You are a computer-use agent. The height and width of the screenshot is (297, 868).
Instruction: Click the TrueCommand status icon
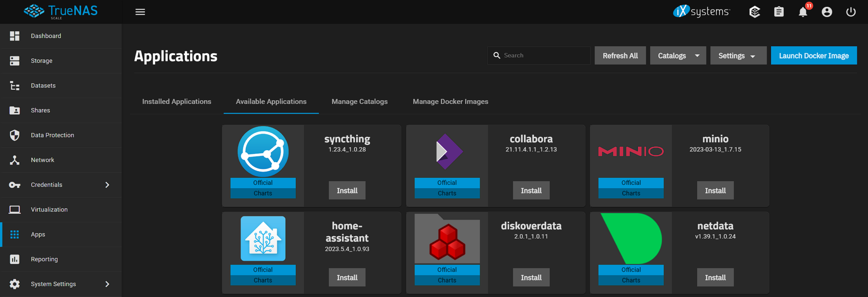click(x=754, y=12)
